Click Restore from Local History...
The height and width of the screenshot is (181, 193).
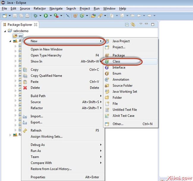(x=63, y=169)
